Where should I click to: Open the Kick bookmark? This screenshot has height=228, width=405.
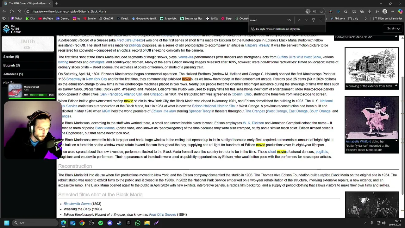click(30, 19)
